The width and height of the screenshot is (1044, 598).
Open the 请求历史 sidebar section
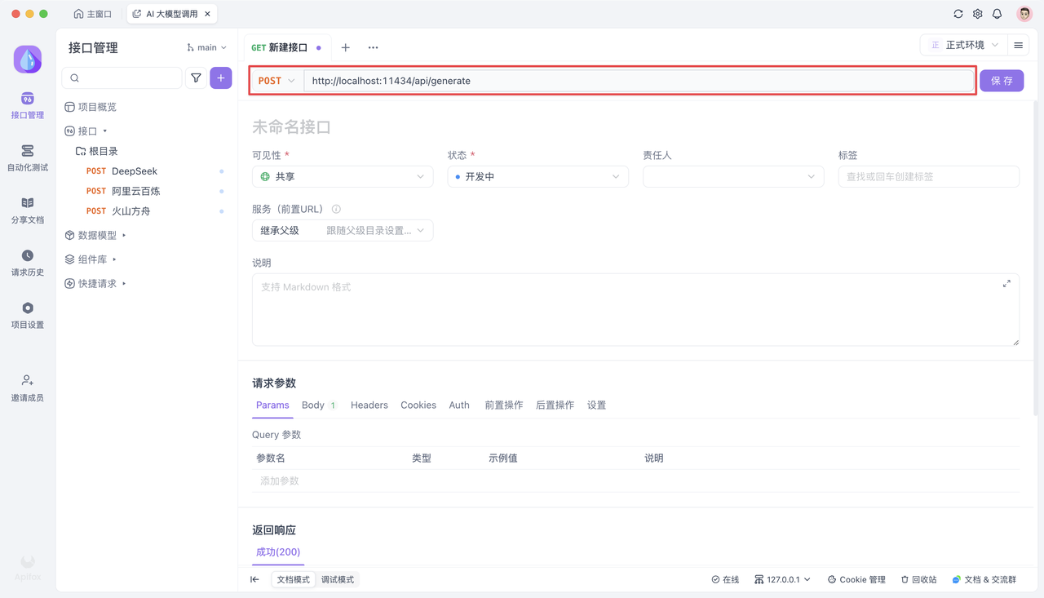click(x=28, y=263)
